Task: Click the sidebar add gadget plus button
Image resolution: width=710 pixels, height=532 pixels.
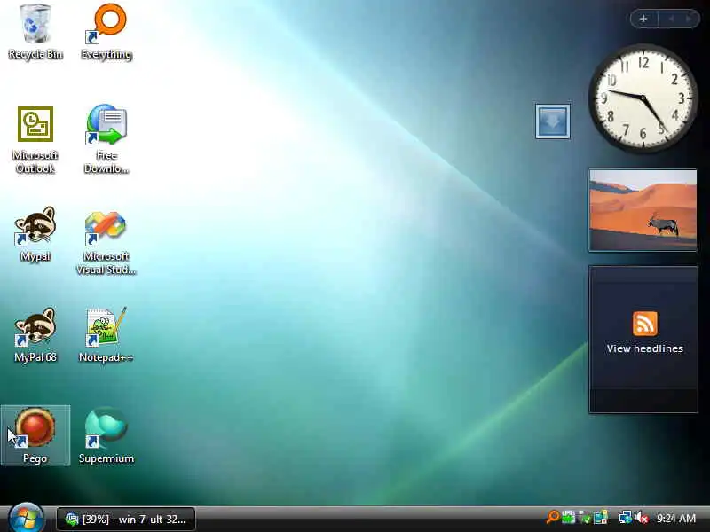Action: click(x=643, y=19)
